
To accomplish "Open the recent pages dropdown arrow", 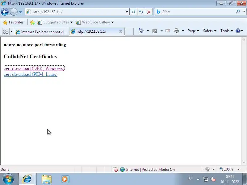I will point(20,12).
